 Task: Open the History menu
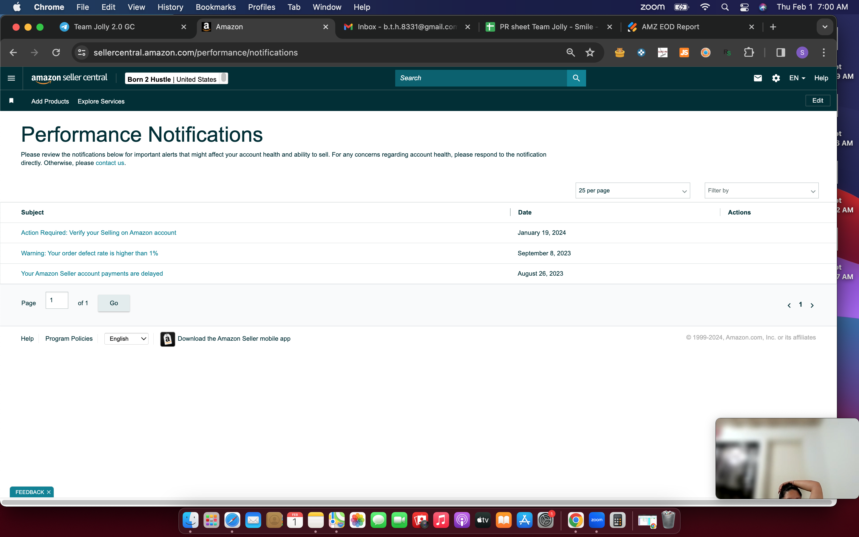click(170, 7)
